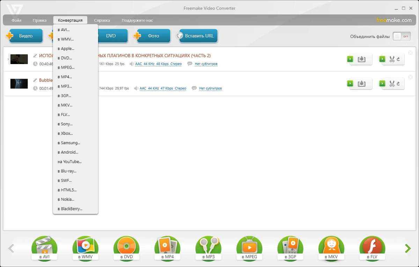Select the subtitle bubble icon in the Bubble row
419x267 pixels.
pyautogui.click(x=194, y=88)
